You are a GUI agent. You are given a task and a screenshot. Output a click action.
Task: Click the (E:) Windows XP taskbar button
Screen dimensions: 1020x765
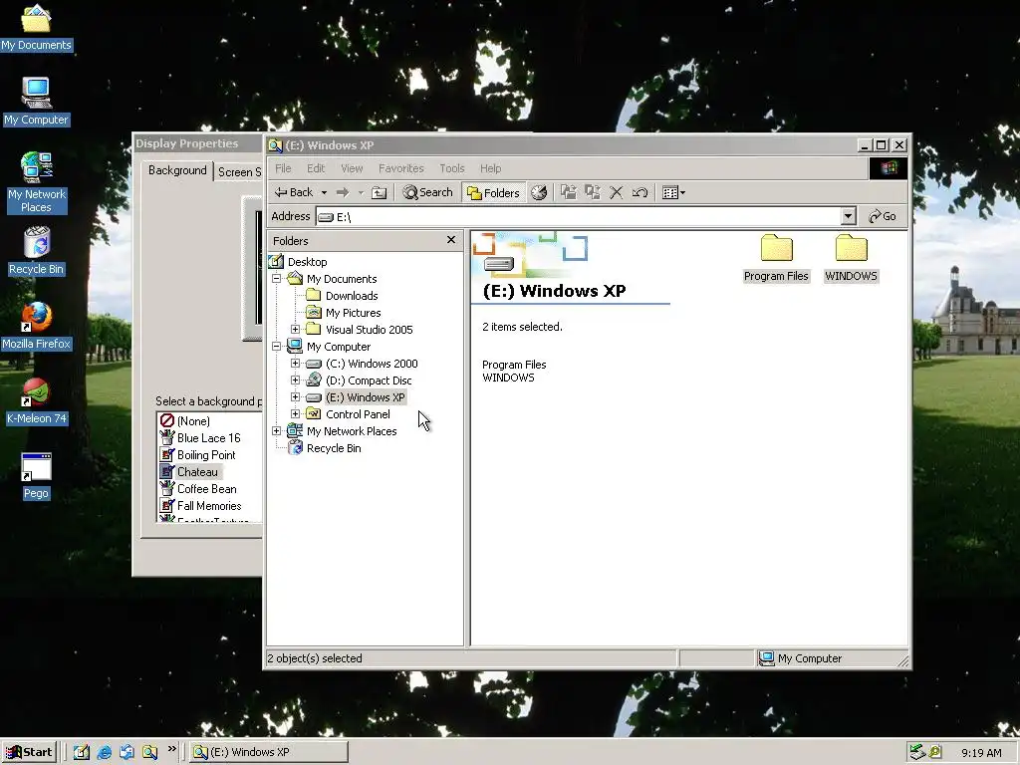tap(269, 752)
